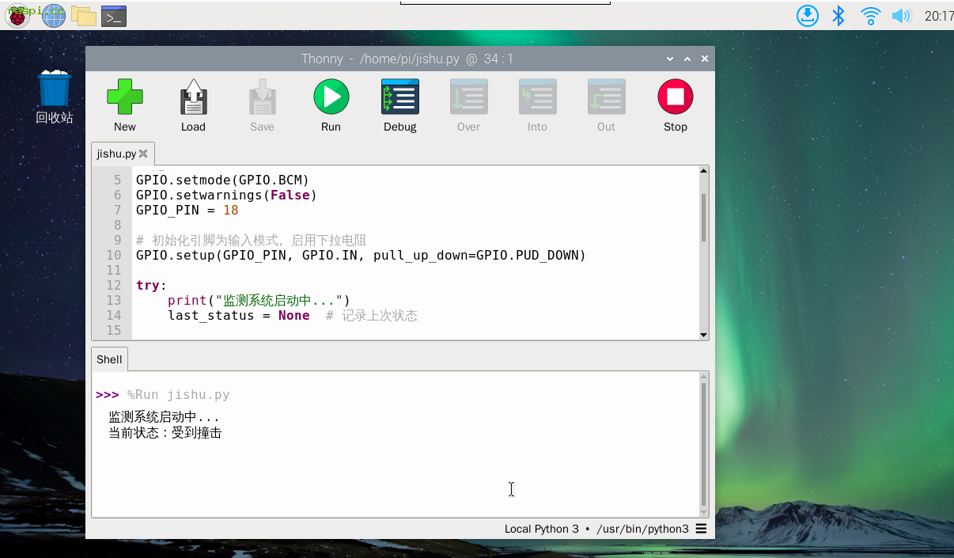Select the jishu.py editor tab
The width and height of the screenshot is (954, 558).
coord(116,154)
